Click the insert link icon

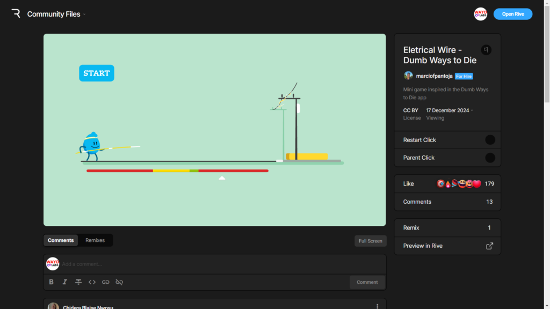tap(106, 282)
